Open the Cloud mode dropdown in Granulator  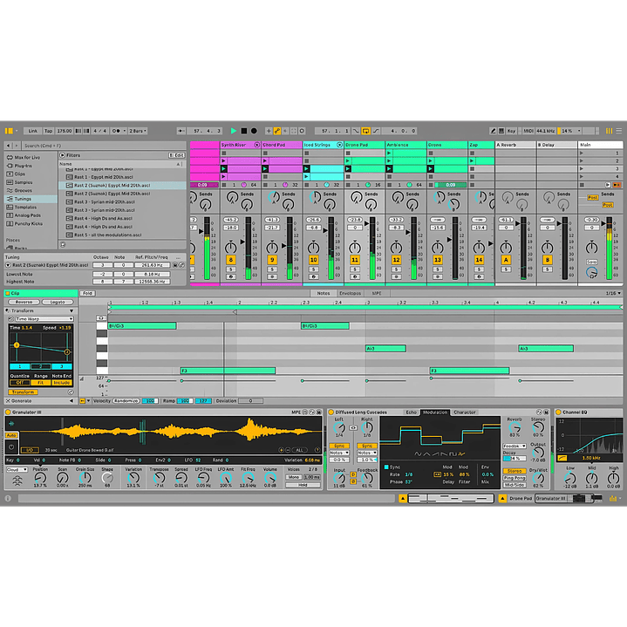pyautogui.click(x=17, y=469)
